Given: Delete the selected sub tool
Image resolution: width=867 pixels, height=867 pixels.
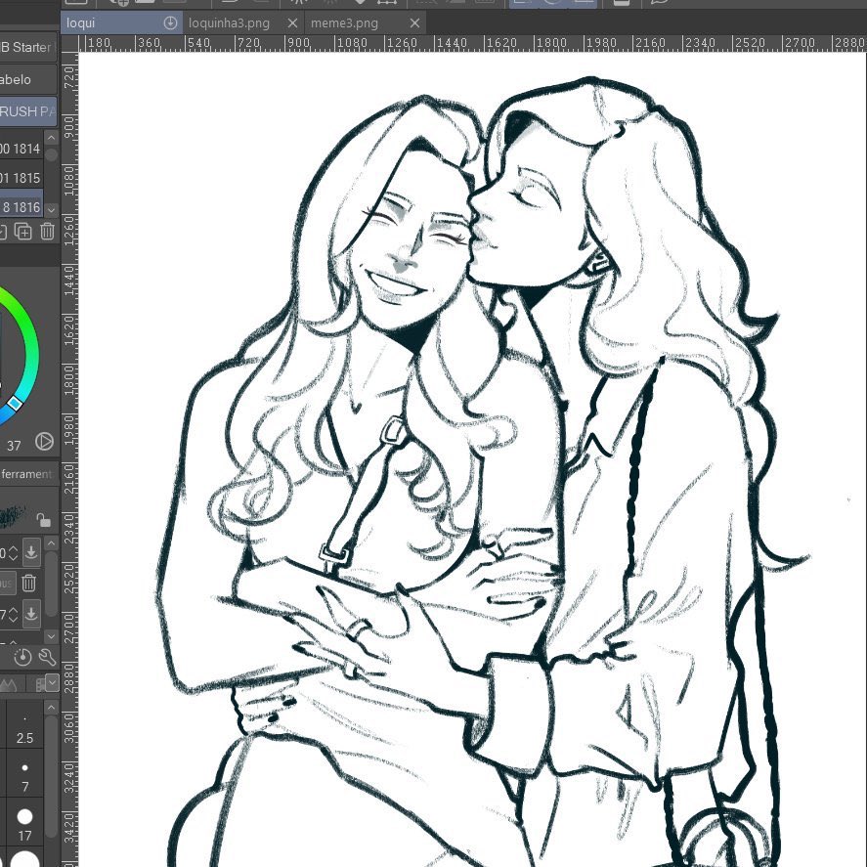Looking at the screenshot, I should tap(48, 231).
